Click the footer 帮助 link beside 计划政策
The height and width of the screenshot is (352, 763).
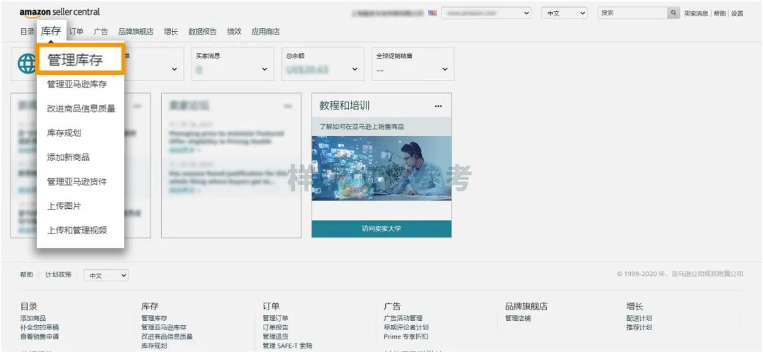(26, 274)
